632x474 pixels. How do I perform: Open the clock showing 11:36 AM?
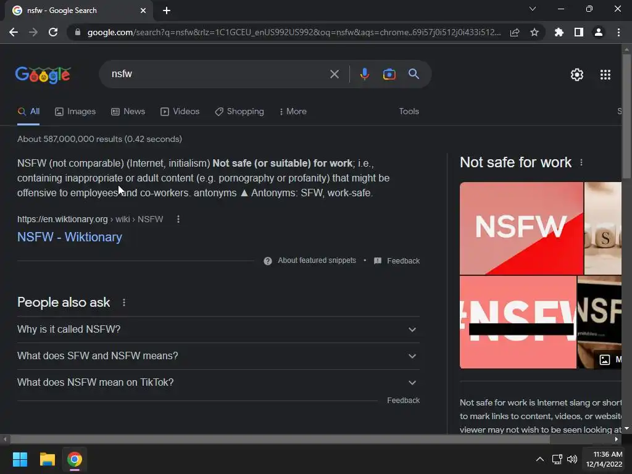click(605, 459)
